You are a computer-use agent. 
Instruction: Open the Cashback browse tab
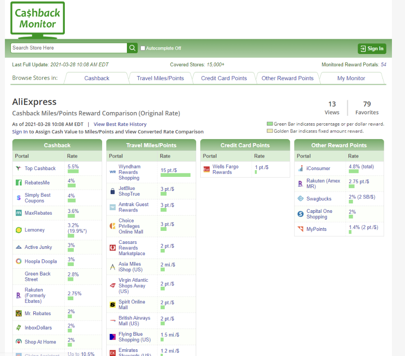click(97, 78)
